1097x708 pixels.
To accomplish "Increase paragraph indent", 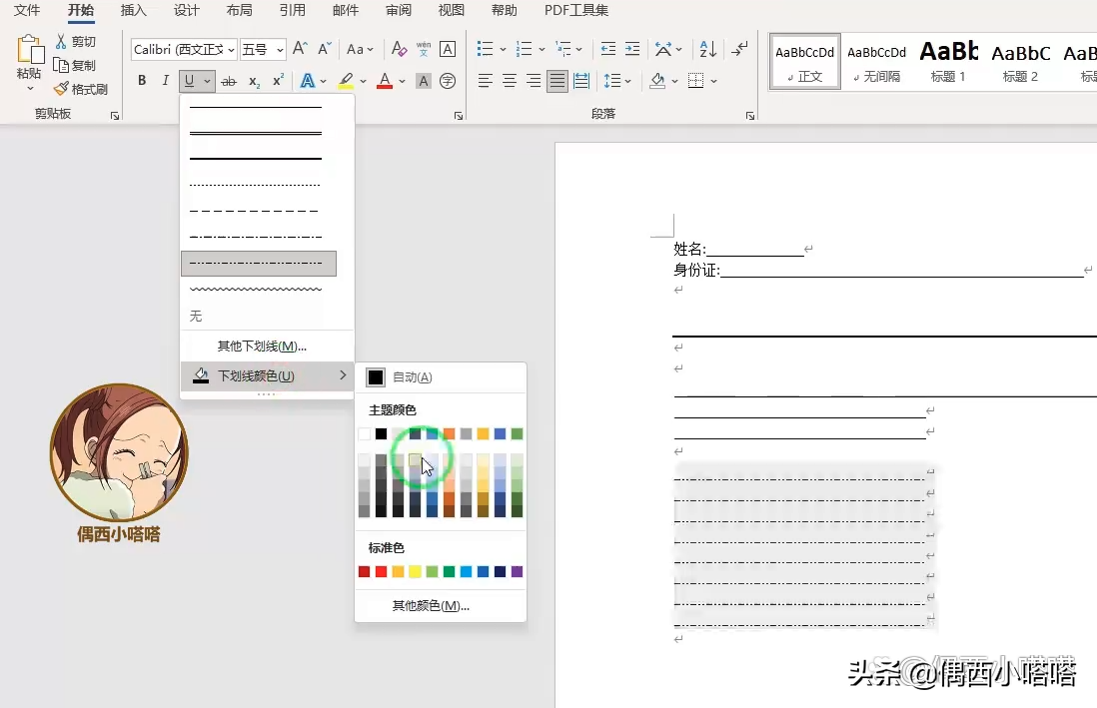I will point(632,49).
